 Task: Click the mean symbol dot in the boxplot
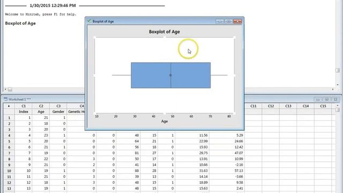coord(170,75)
